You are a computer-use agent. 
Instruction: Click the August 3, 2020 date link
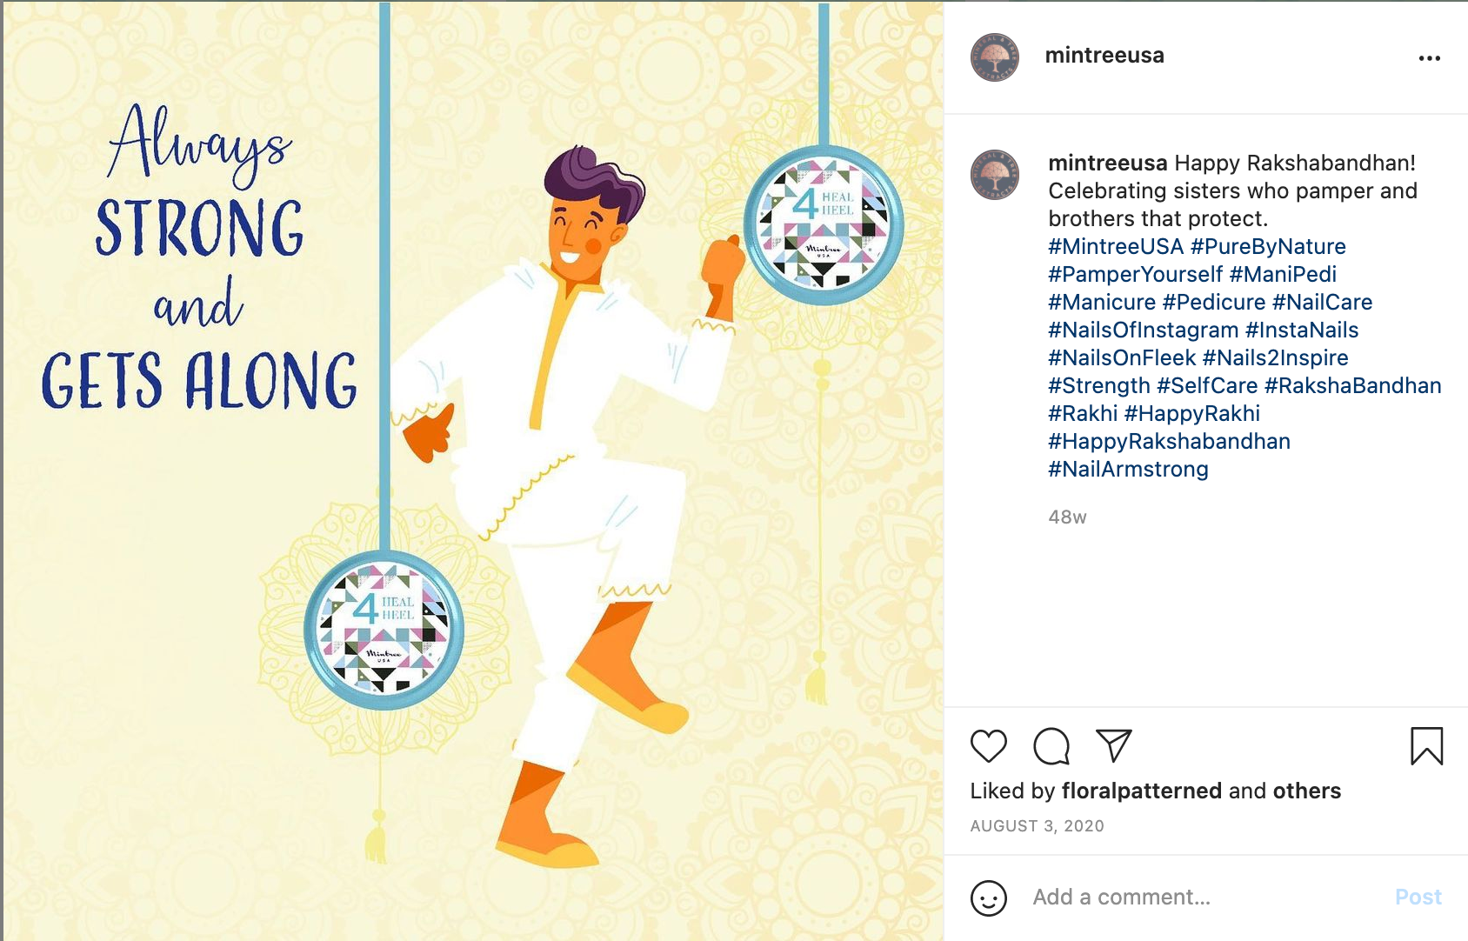[x=1037, y=826]
